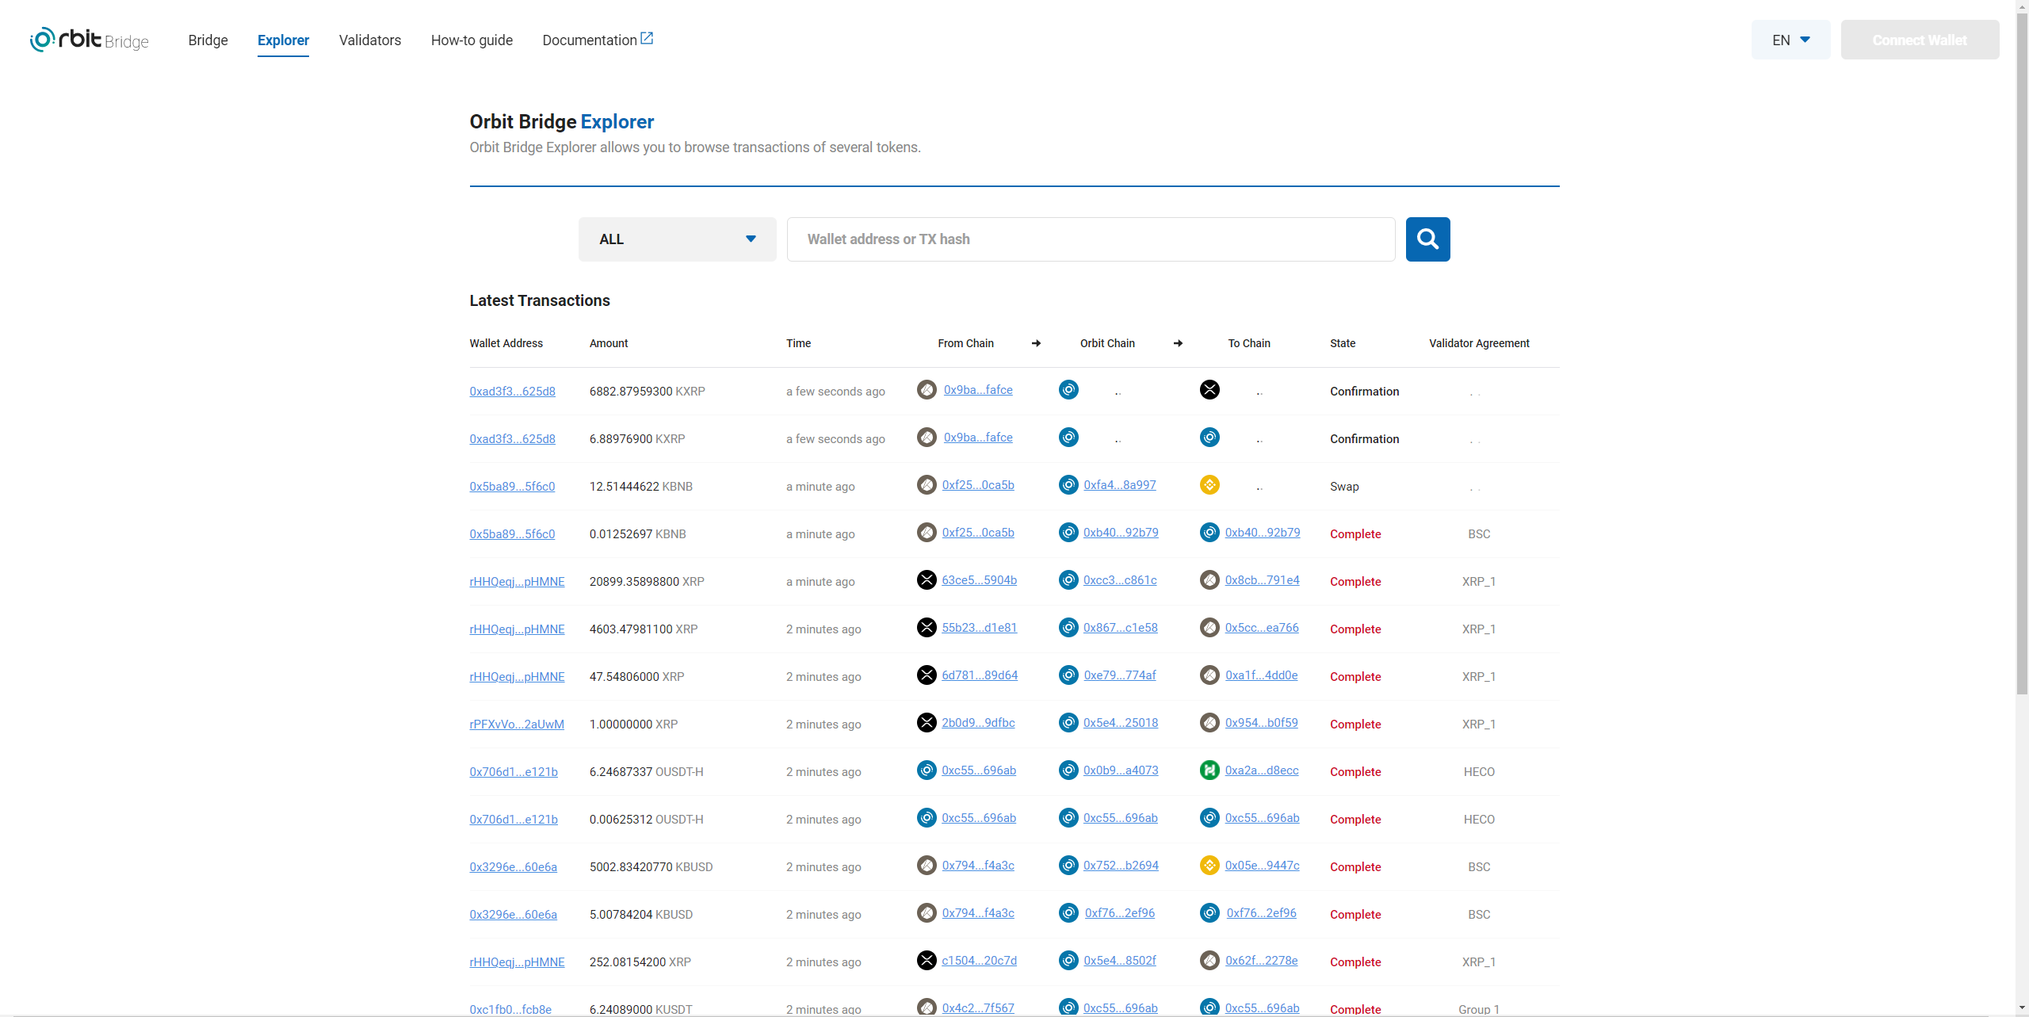Click BNB icon next to 0x05e...9447c
Image resolution: width=2029 pixels, height=1017 pixels.
click(x=1209, y=866)
